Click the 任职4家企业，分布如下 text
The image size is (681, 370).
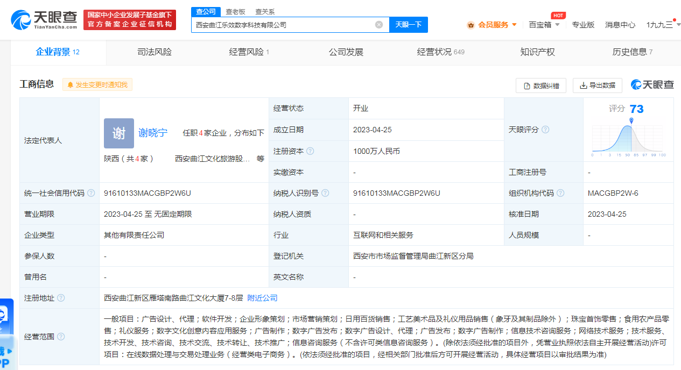click(x=223, y=133)
